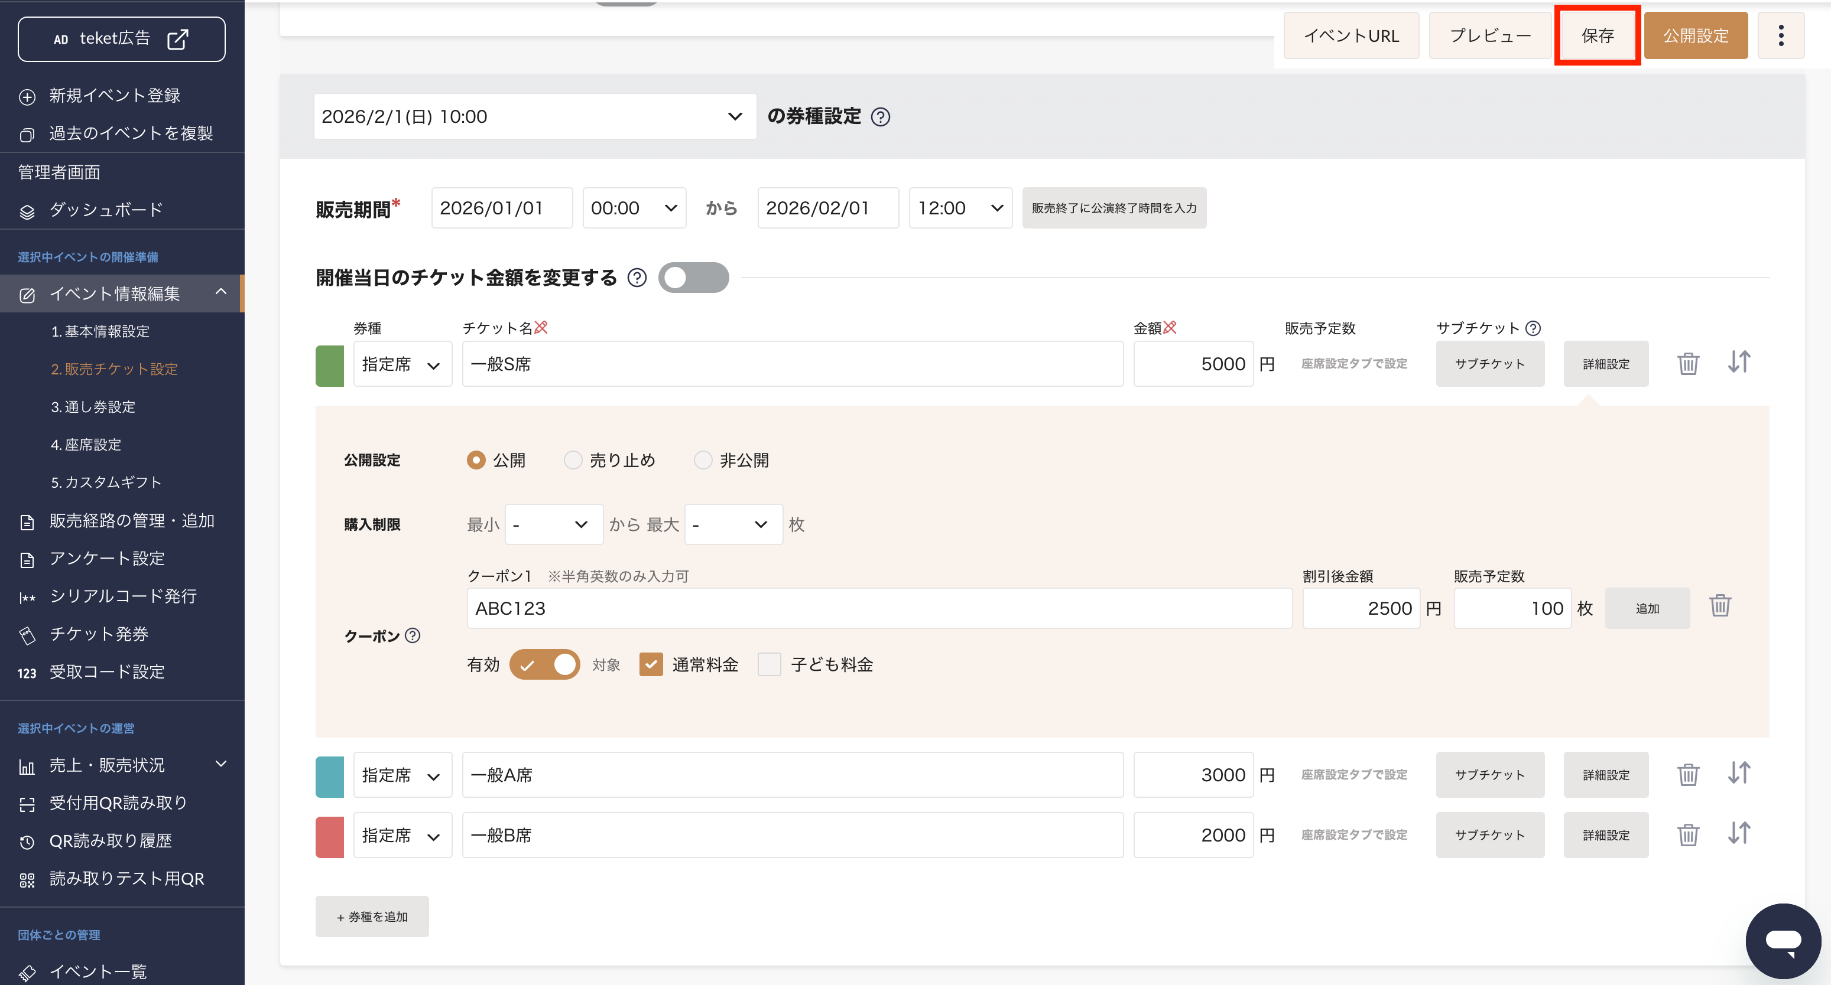Image resolution: width=1831 pixels, height=985 pixels.
Task: Click the + 券種を追加 button
Action: tap(372, 917)
